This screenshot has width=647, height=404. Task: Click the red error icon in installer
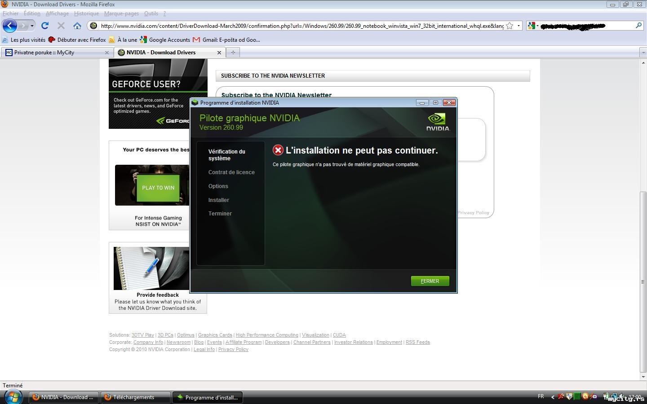click(278, 150)
